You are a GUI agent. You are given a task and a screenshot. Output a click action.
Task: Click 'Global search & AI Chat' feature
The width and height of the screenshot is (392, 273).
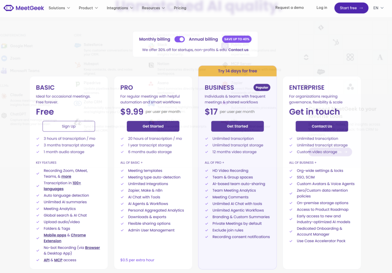point(65,215)
